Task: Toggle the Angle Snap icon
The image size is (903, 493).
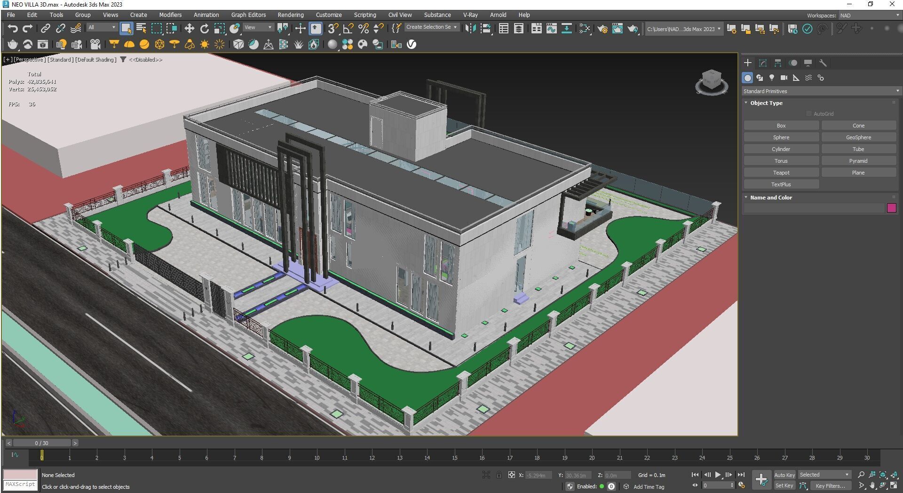Action: 348,29
